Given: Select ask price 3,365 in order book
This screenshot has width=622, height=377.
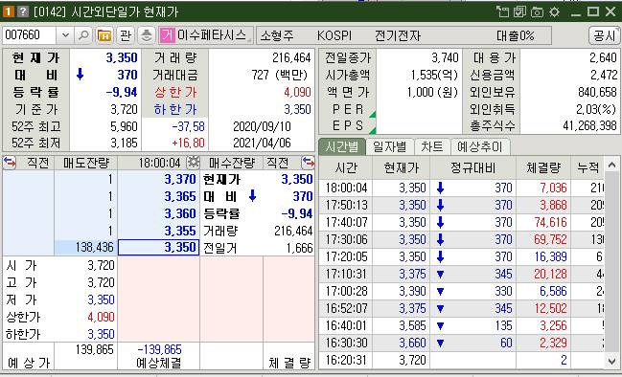Looking at the screenshot, I should 159,196.
